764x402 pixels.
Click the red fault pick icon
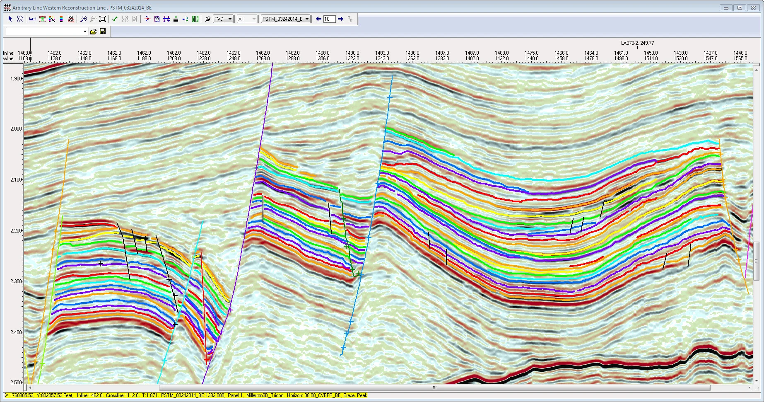[147, 19]
